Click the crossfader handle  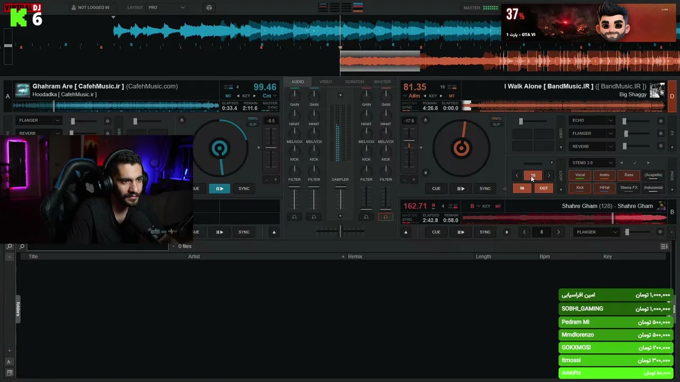(340, 230)
